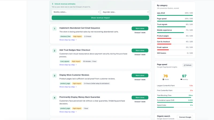Click the desktop score 97

(184, 76)
